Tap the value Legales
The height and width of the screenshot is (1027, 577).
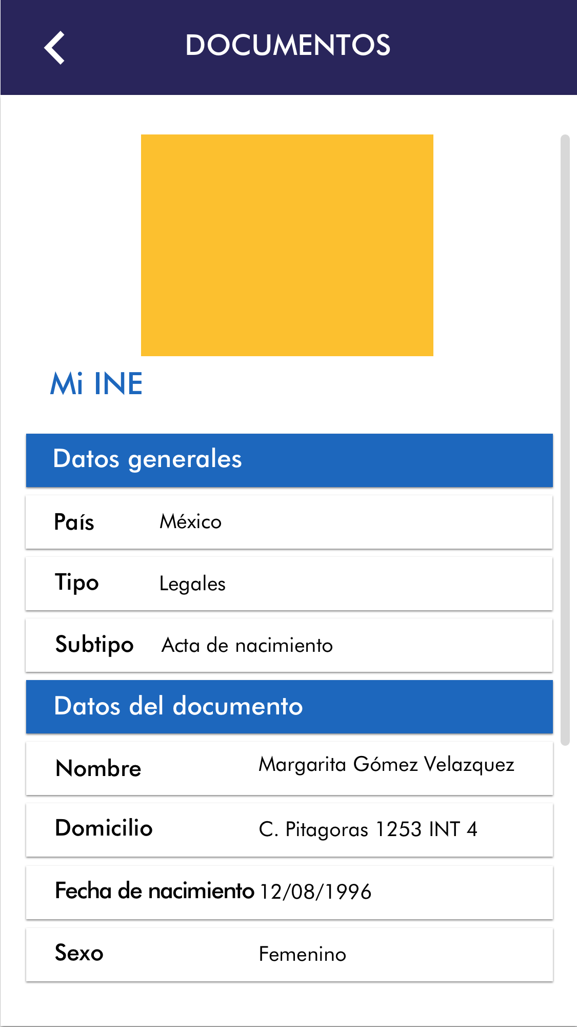pos(192,584)
